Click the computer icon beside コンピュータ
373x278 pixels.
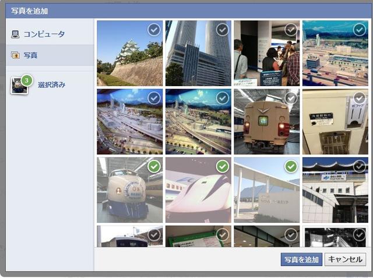[x=15, y=34]
